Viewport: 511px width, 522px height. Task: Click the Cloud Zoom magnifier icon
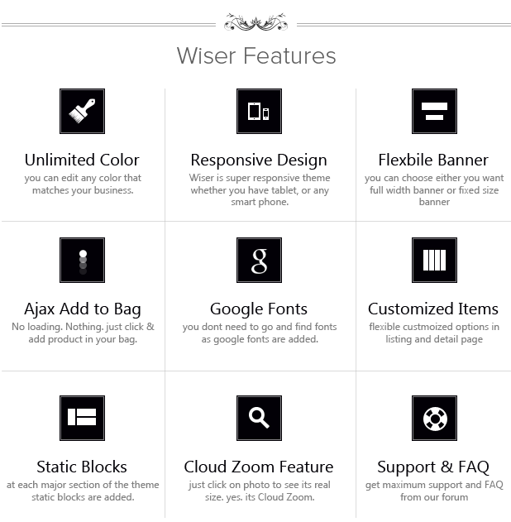[259, 418]
